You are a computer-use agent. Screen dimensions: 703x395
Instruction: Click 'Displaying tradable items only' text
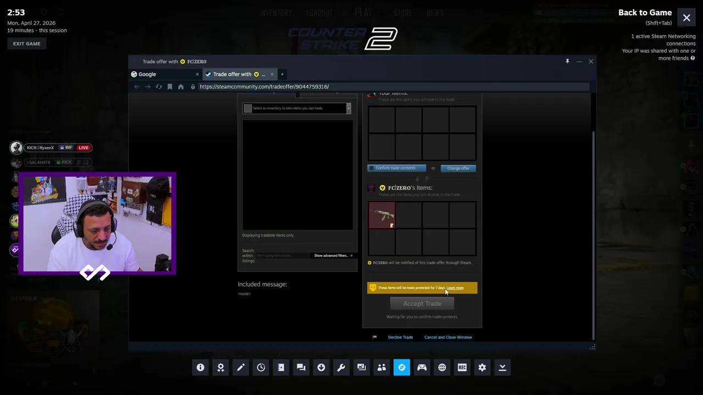pos(268,235)
